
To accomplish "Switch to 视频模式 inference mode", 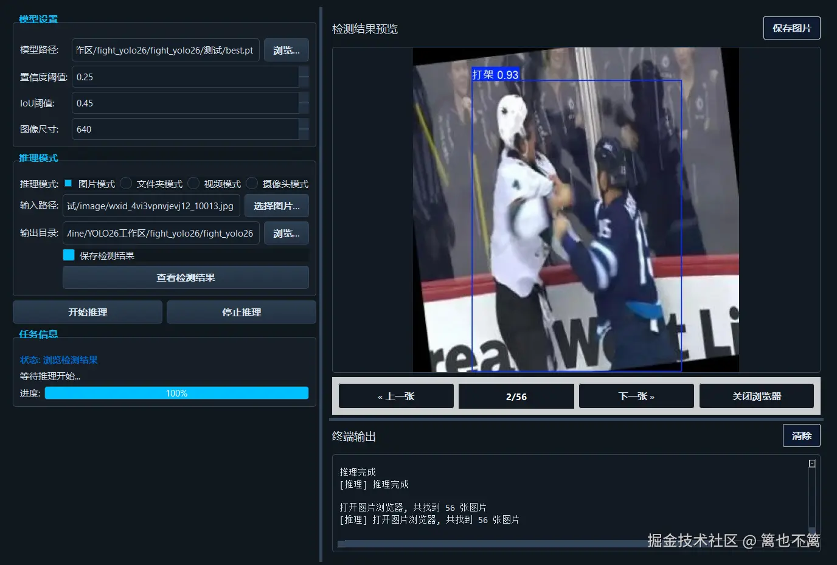I will pos(192,182).
